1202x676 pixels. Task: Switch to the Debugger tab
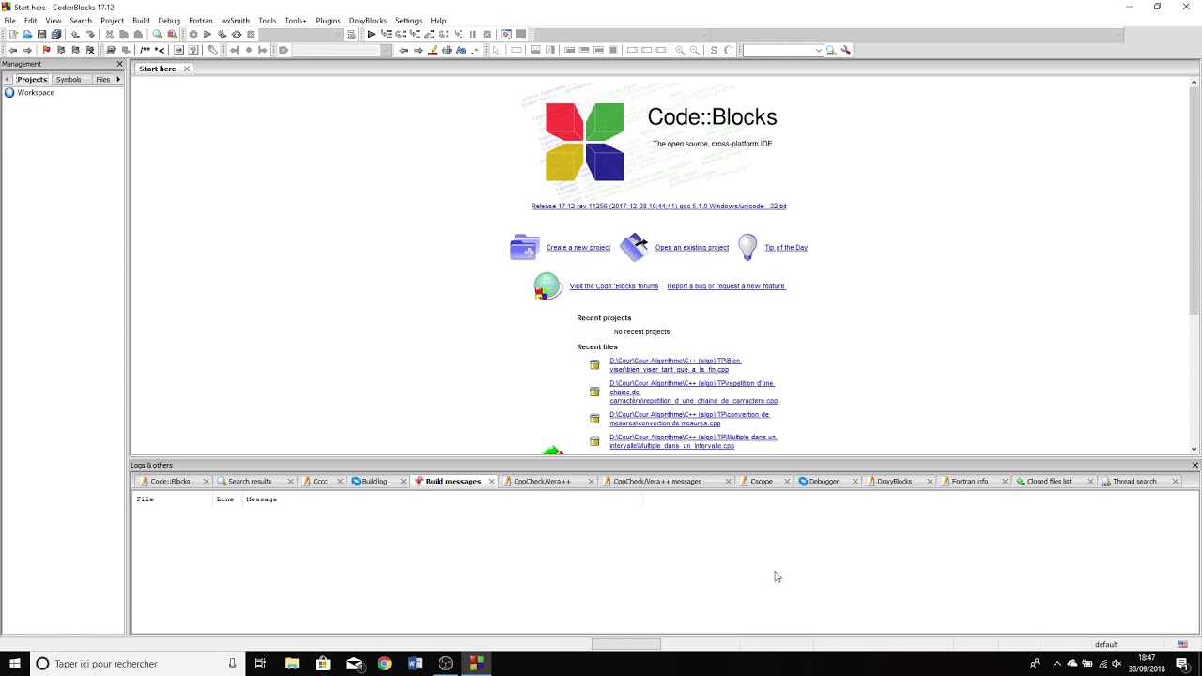tap(824, 481)
